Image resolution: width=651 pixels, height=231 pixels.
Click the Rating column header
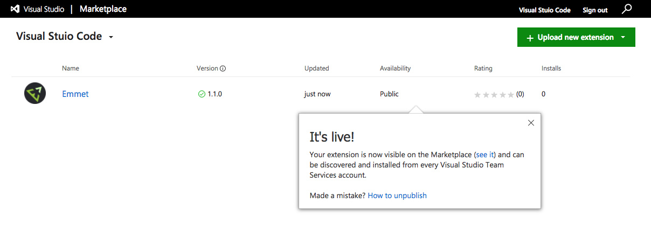483,68
